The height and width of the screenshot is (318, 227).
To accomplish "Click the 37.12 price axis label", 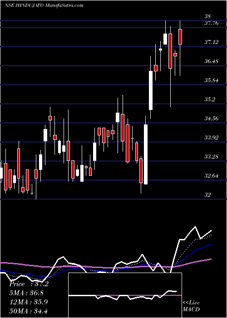I will pyautogui.click(x=211, y=42).
